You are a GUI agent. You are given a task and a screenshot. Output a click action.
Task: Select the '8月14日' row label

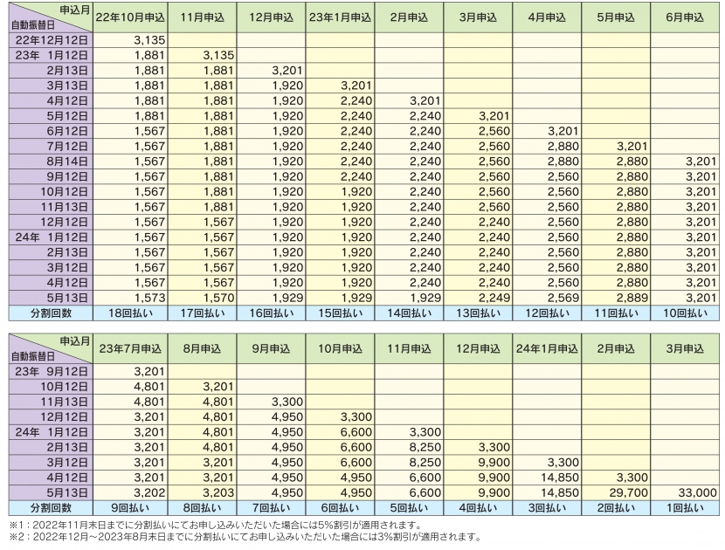click(x=51, y=162)
